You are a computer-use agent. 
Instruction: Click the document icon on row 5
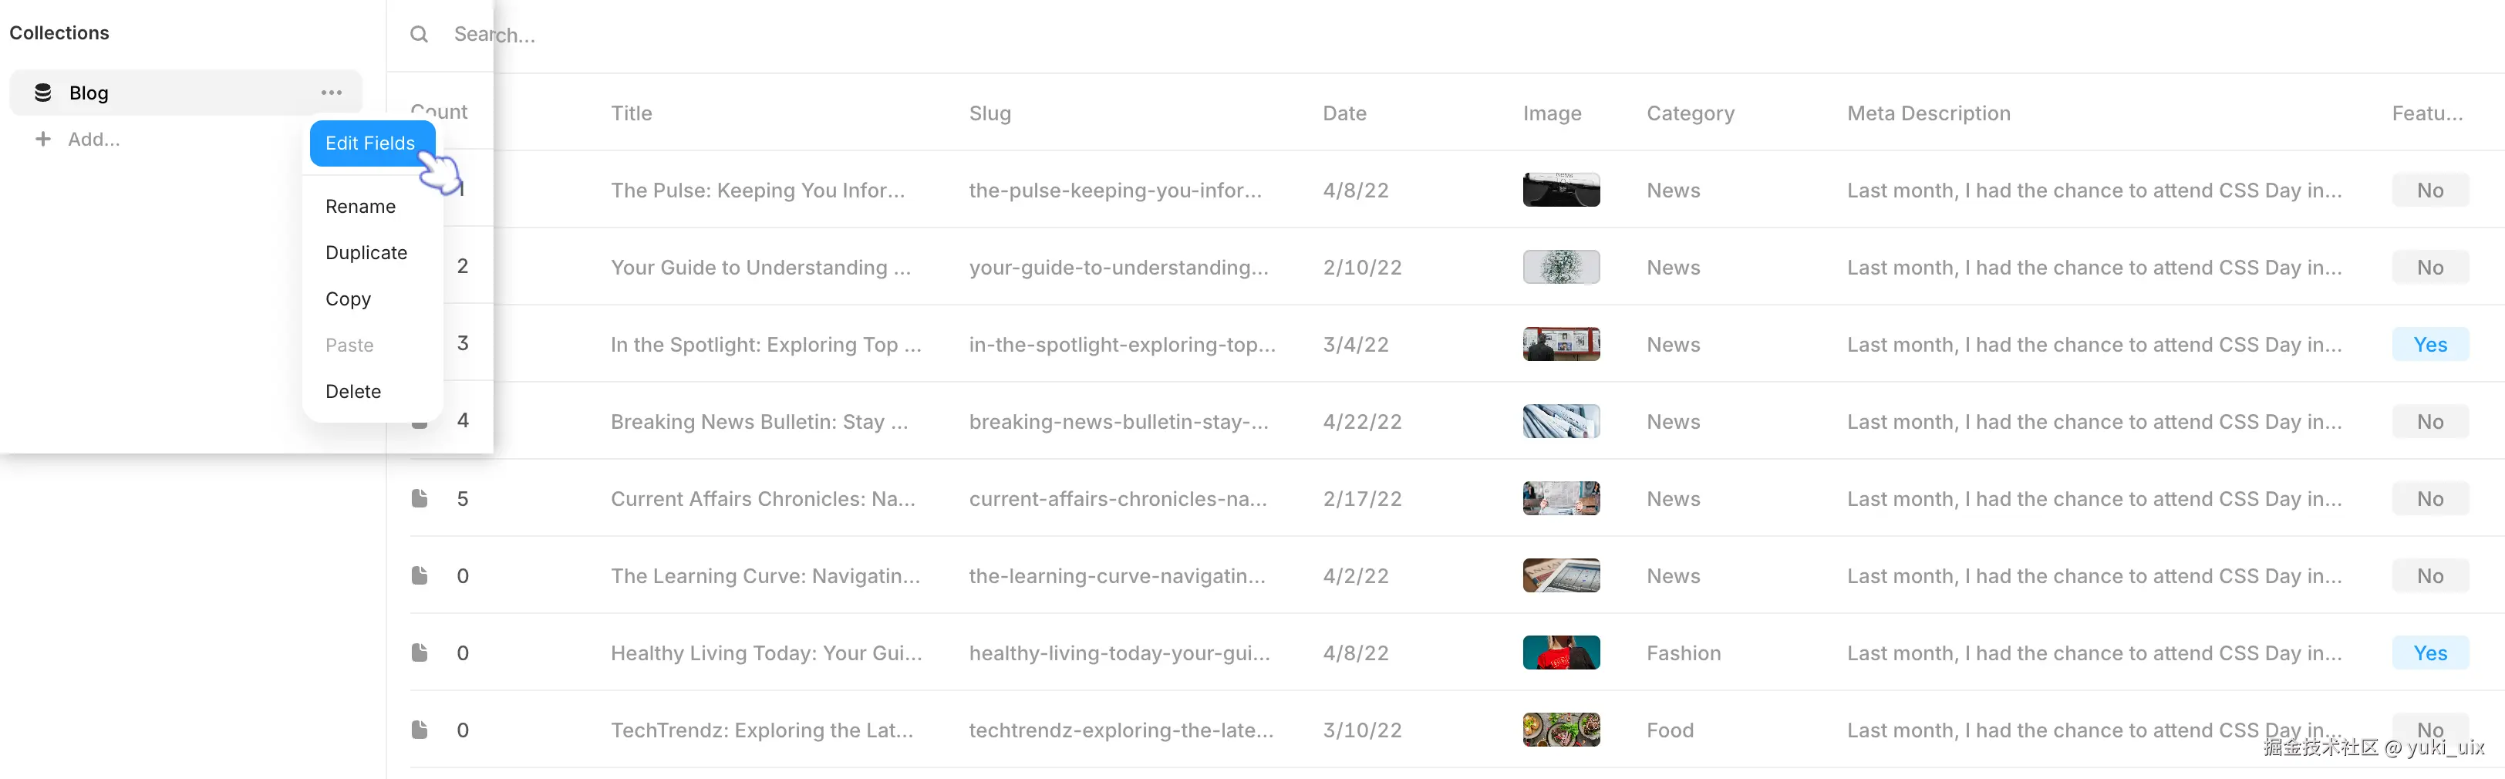tap(419, 498)
